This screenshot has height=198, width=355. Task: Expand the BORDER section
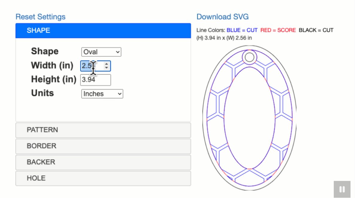tap(103, 146)
